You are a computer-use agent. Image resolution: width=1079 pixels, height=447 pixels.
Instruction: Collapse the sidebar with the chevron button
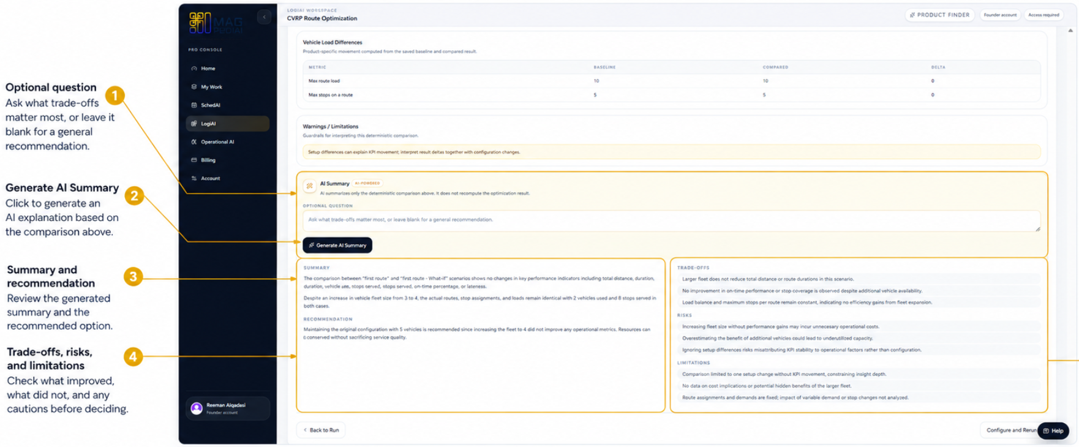264,17
